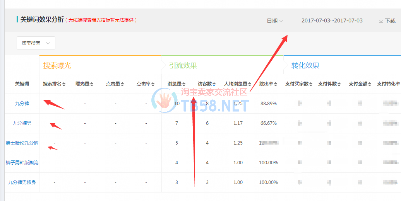Sort by 搜索排名 column arrows

(x=64, y=84)
